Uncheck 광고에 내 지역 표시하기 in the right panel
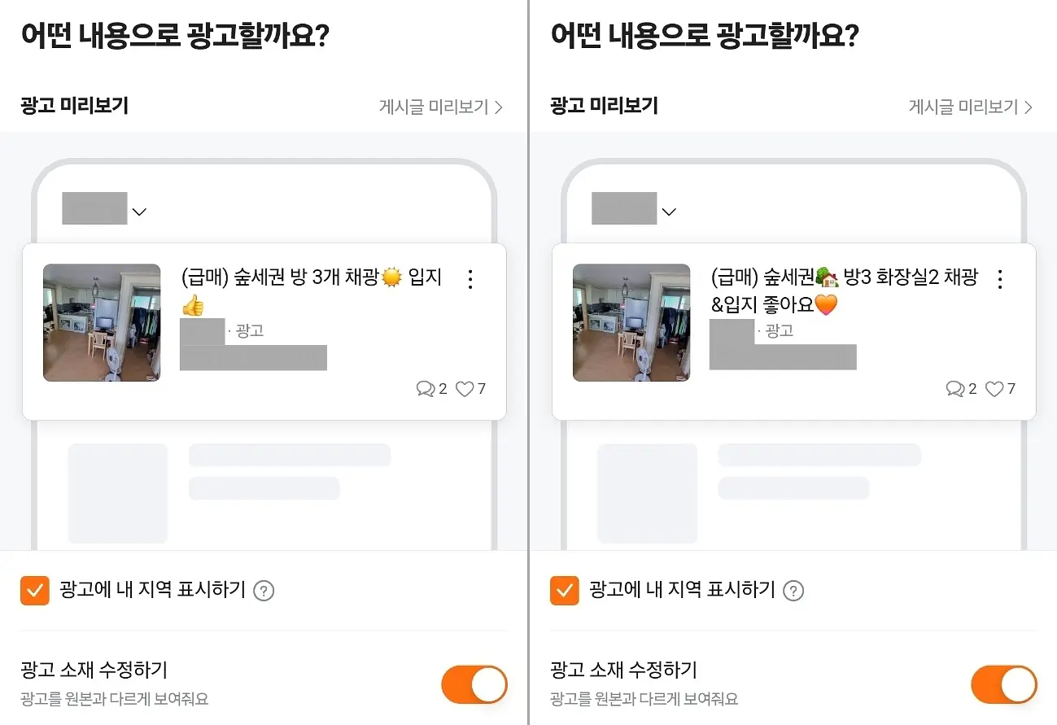The width and height of the screenshot is (1057, 725). (564, 591)
